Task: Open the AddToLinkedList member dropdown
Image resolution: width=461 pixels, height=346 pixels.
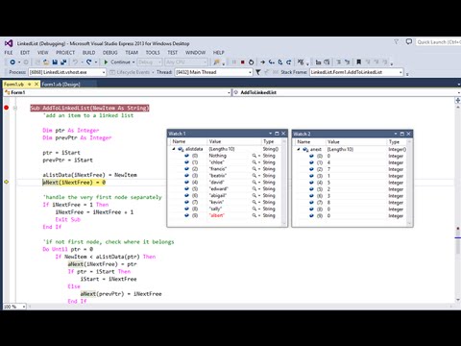Action: click(347, 92)
